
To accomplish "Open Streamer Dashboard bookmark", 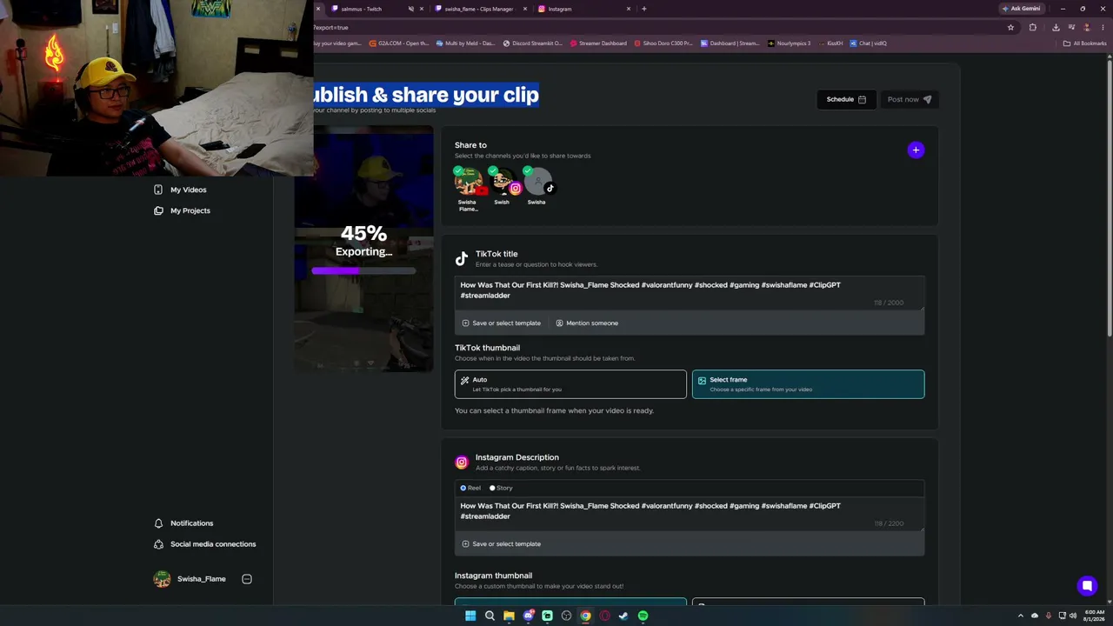I will tap(598, 43).
